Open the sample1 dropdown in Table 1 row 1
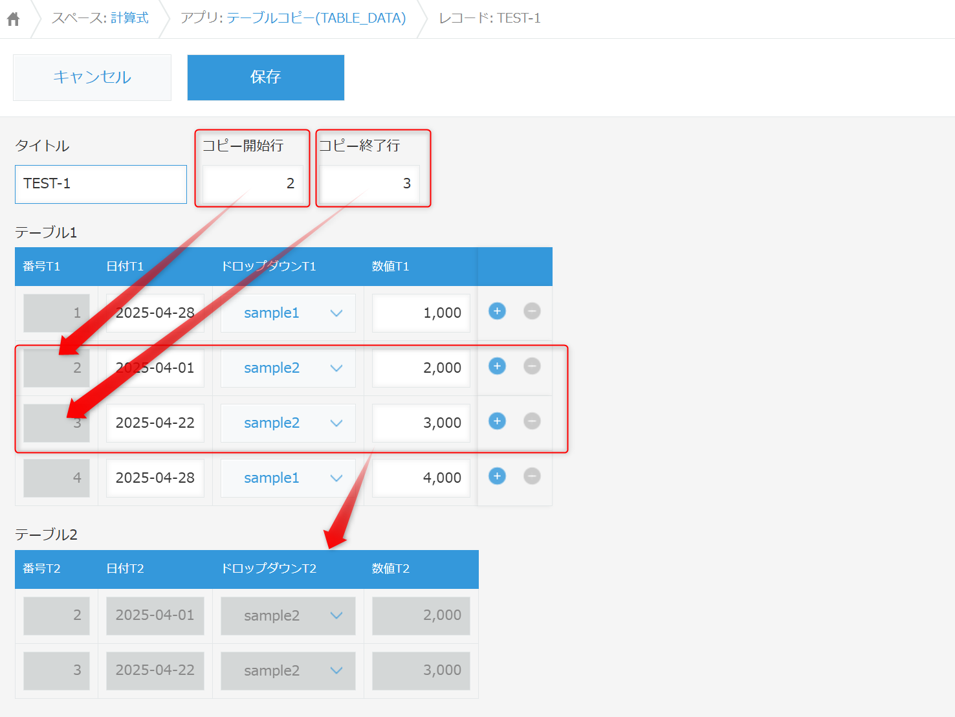This screenshot has width=955, height=717. [x=288, y=313]
